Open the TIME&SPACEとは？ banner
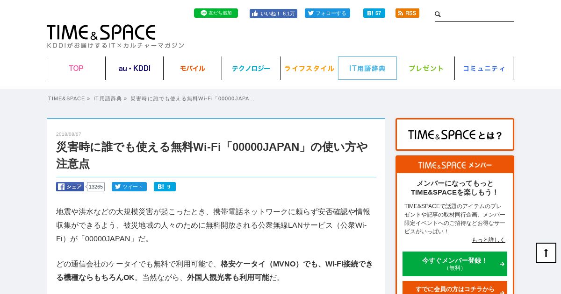 coord(455,134)
